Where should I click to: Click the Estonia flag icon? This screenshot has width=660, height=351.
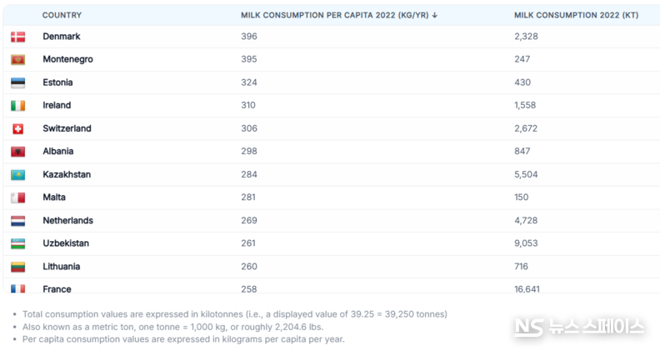(17, 83)
